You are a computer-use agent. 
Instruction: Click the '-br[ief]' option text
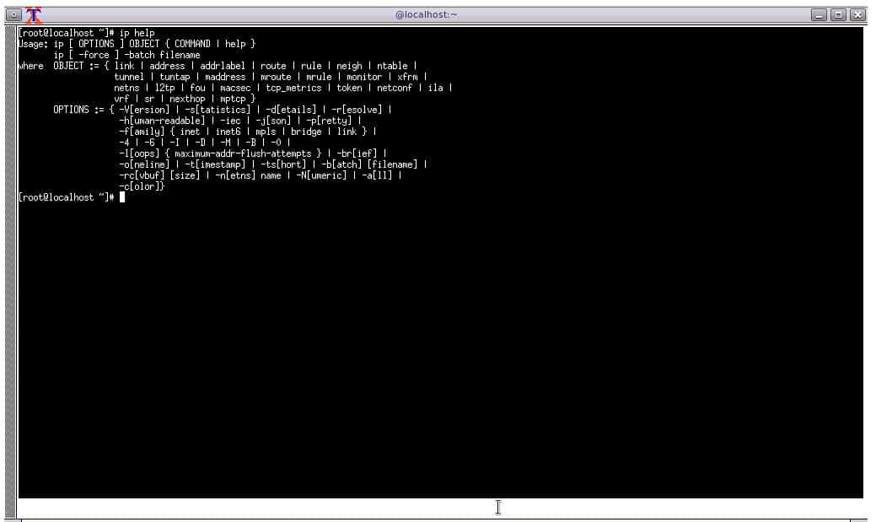pos(357,153)
